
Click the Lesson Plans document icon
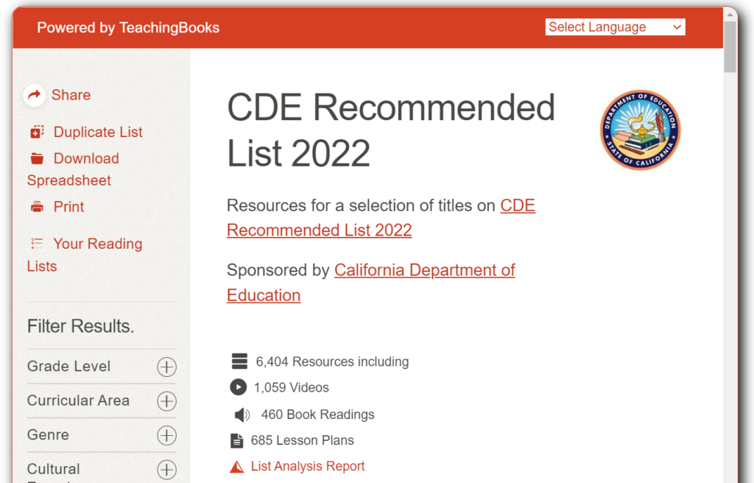[x=237, y=441]
